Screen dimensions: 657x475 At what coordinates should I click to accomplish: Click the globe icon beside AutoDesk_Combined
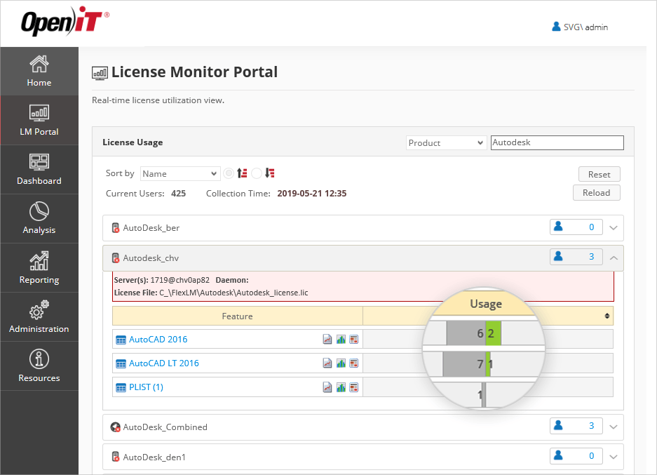115,427
